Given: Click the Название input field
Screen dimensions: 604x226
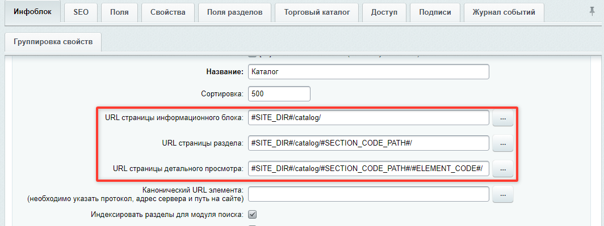Looking at the screenshot, I should [x=368, y=71].
